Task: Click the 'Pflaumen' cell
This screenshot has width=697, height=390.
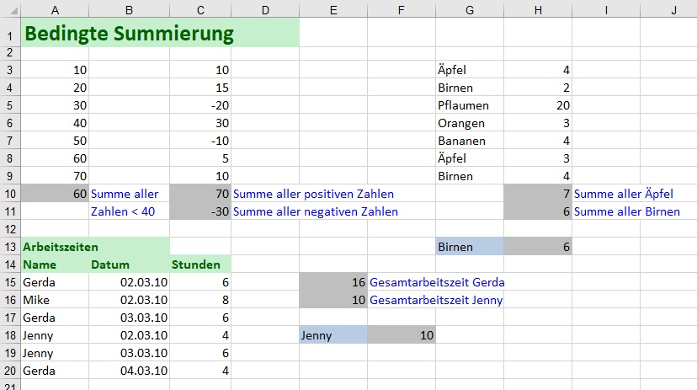Action: click(463, 105)
